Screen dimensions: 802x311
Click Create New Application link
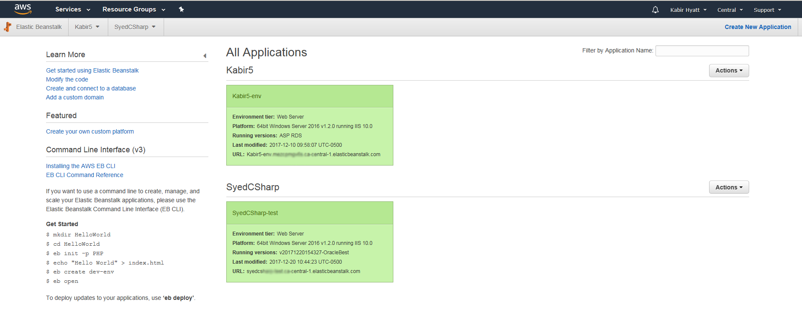click(x=758, y=27)
